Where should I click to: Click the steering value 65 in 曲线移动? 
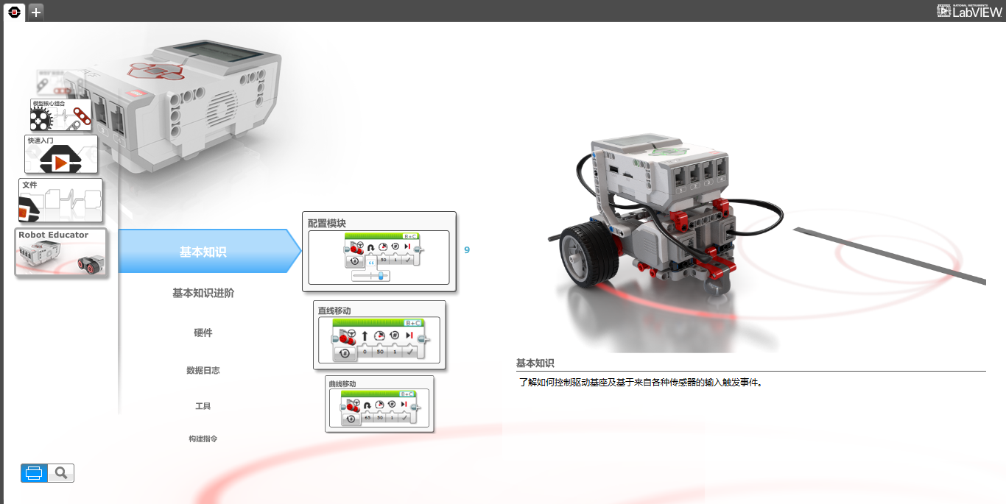coord(367,417)
